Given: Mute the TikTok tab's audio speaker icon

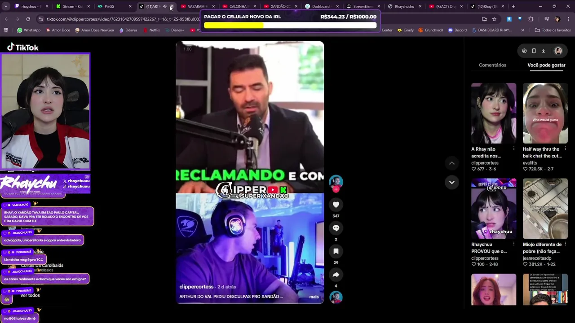Looking at the screenshot, I should [164, 6].
